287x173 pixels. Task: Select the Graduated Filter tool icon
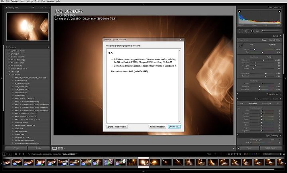click(x=258, y=31)
